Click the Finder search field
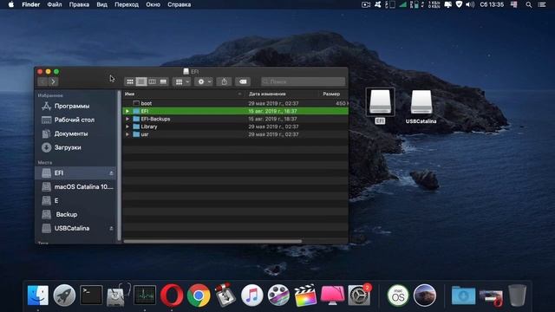 [303, 81]
